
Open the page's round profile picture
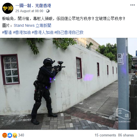click(x=8, y=8)
